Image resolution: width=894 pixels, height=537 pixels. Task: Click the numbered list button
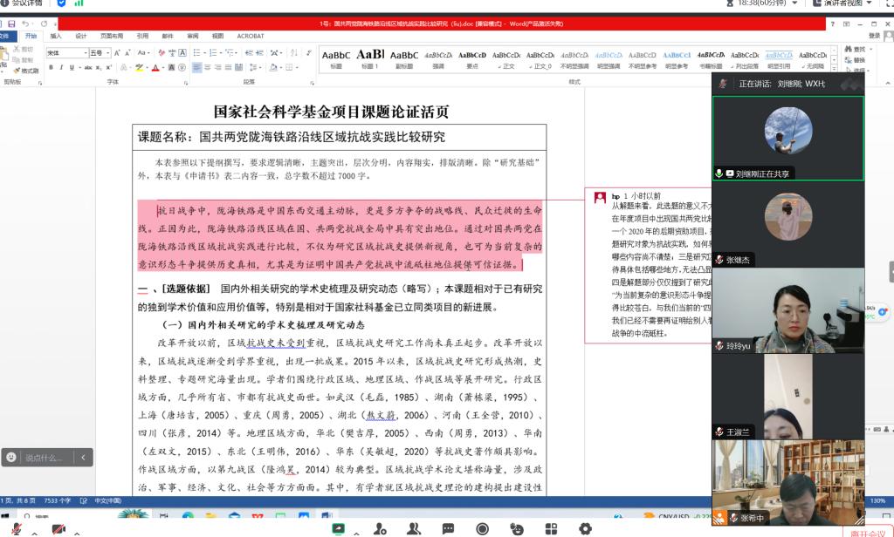214,53
